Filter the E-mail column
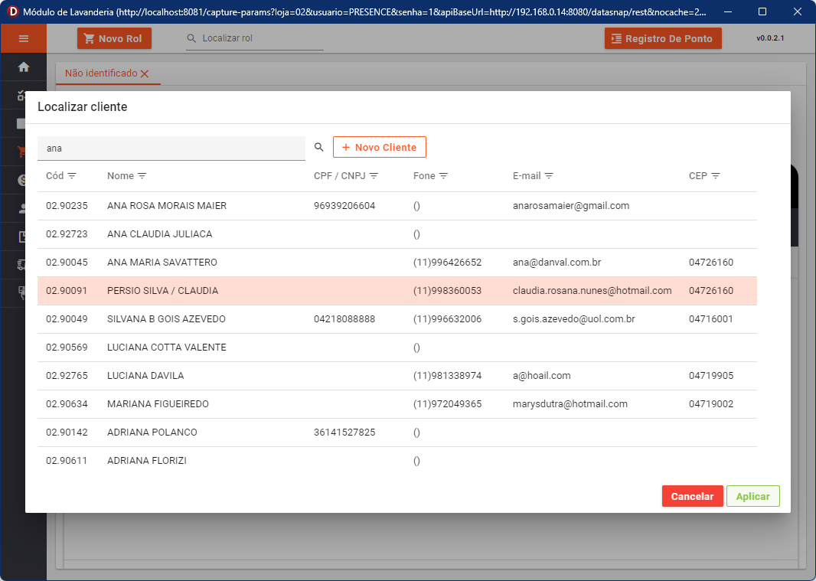This screenshot has height=581, width=816. coord(549,176)
